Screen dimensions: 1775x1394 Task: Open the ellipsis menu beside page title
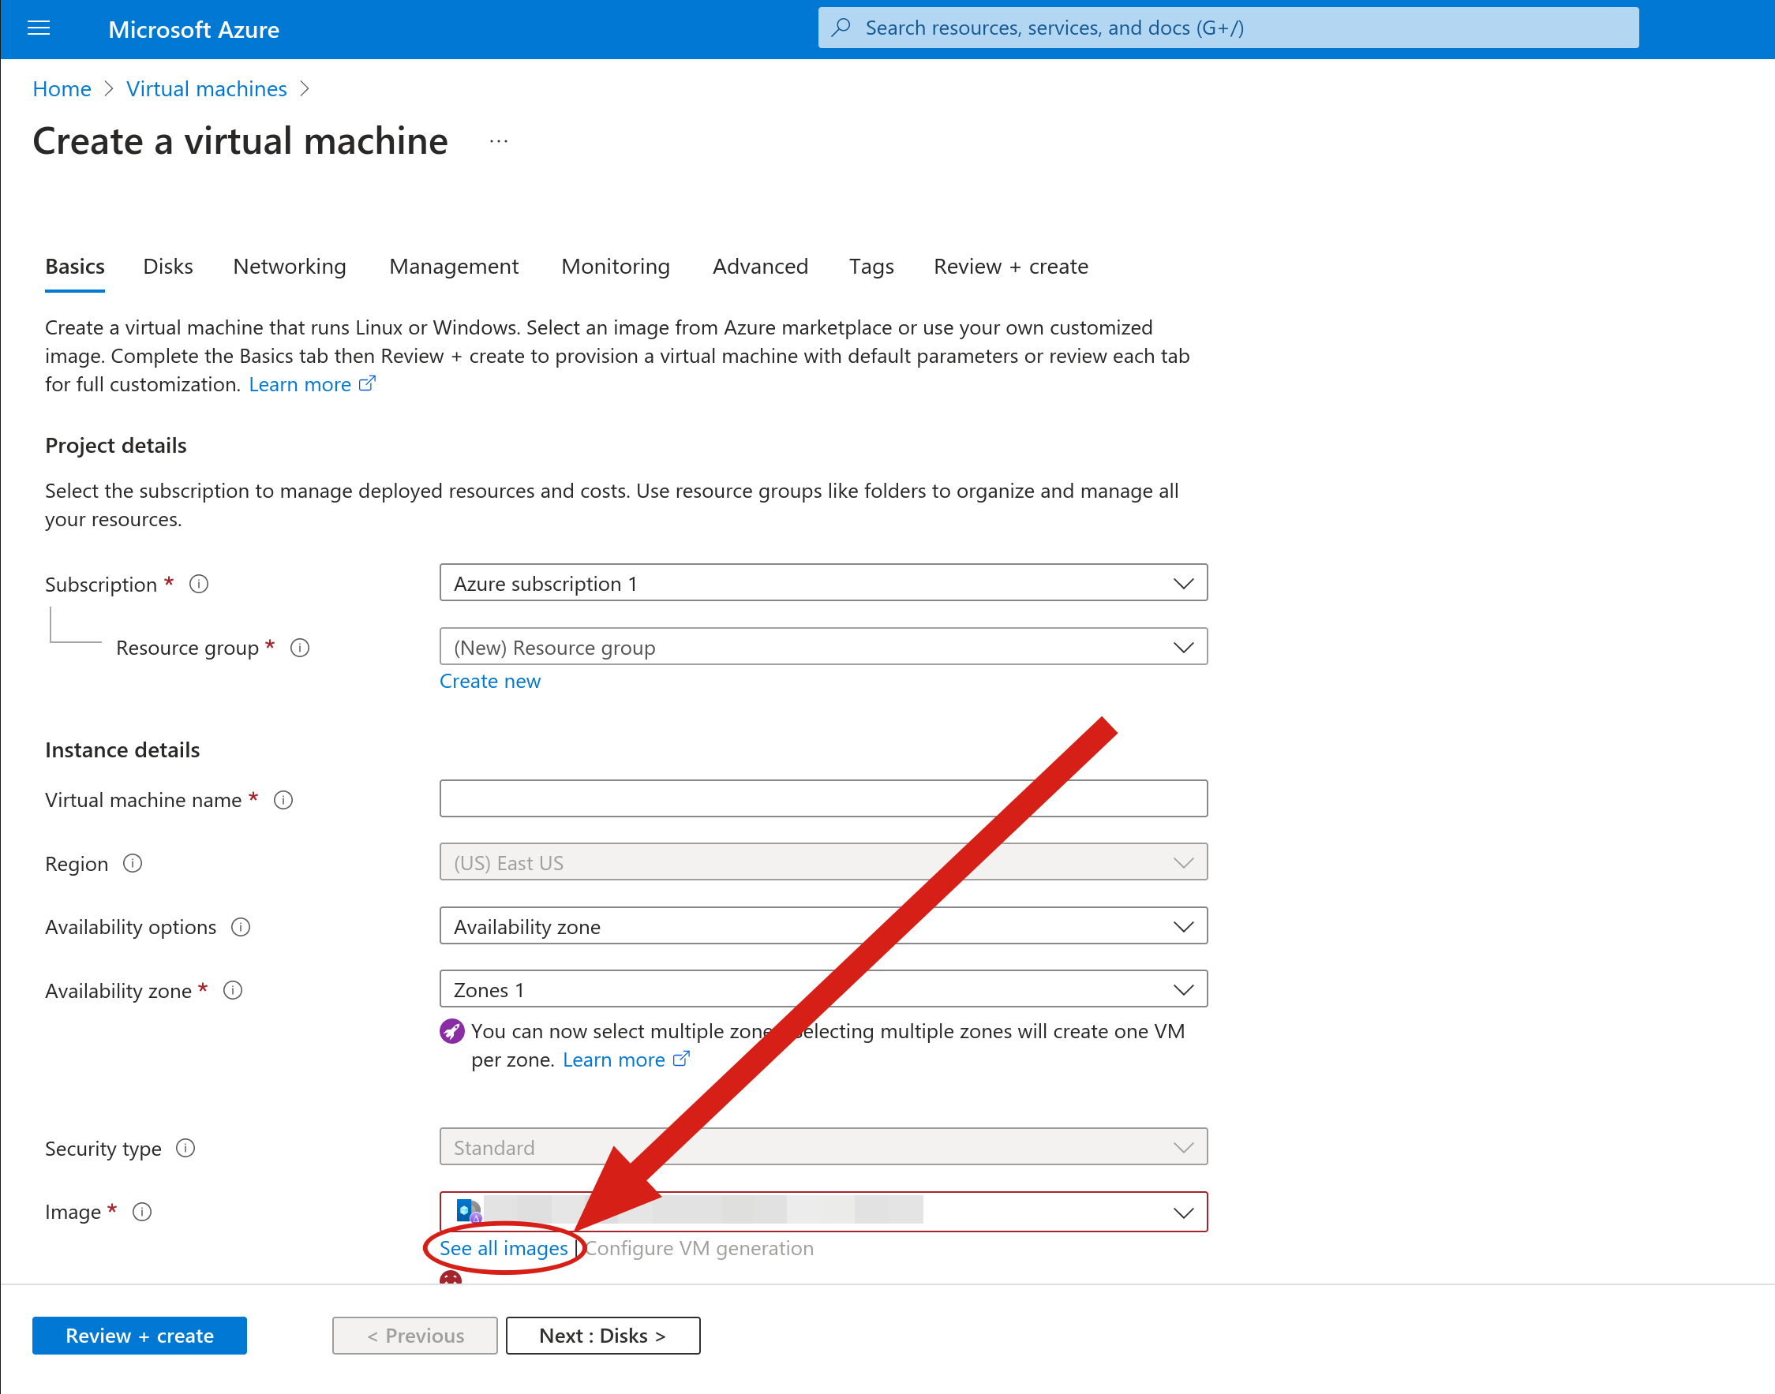499,141
